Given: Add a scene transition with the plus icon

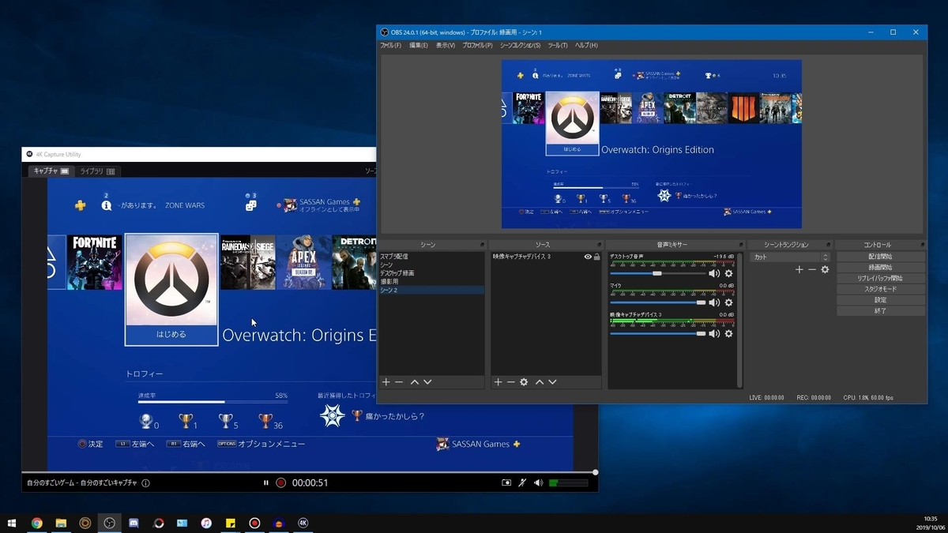Looking at the screenshot, I should click(x=799, y=270).
